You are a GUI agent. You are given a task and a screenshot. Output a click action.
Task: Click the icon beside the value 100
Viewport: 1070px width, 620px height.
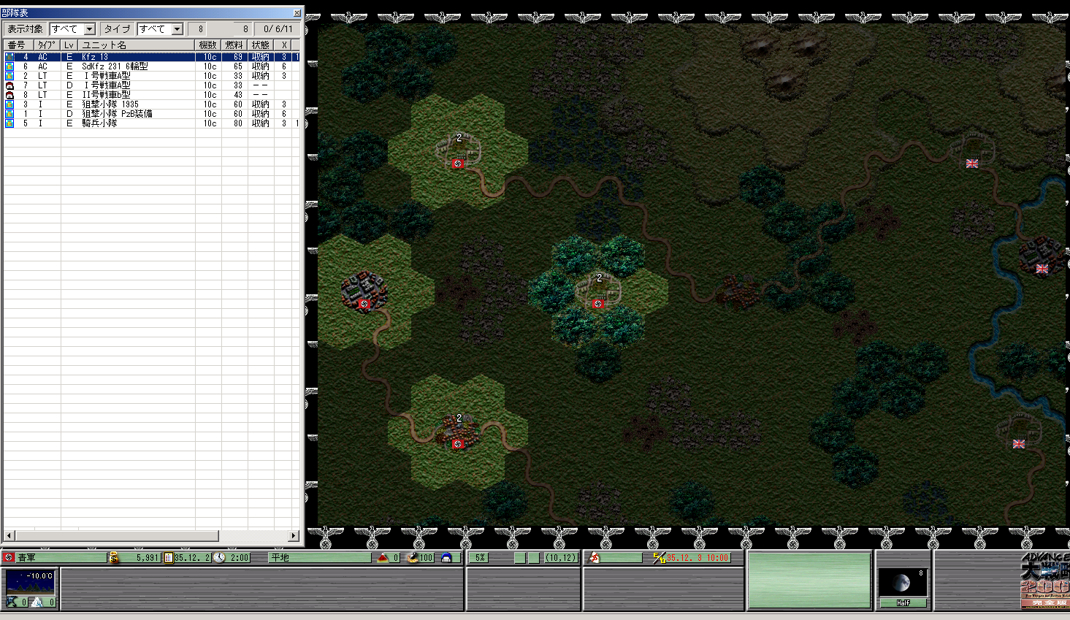click(x=413, y=558)
